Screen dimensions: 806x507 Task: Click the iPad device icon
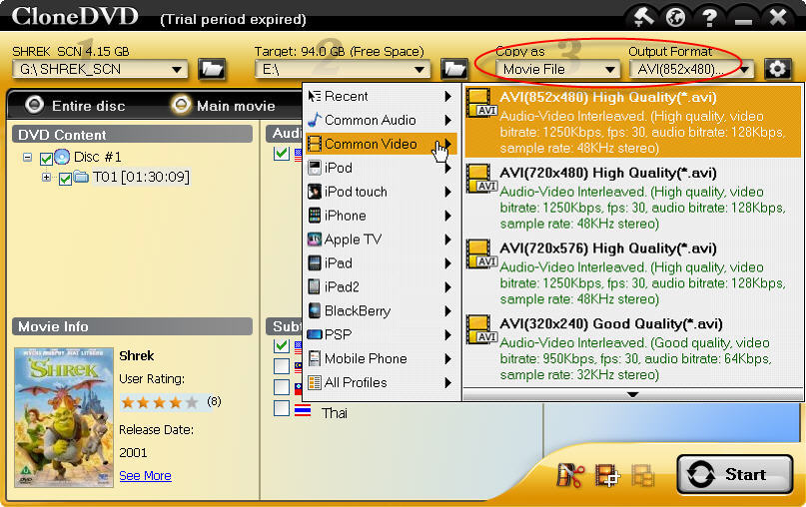click(315, 263)
